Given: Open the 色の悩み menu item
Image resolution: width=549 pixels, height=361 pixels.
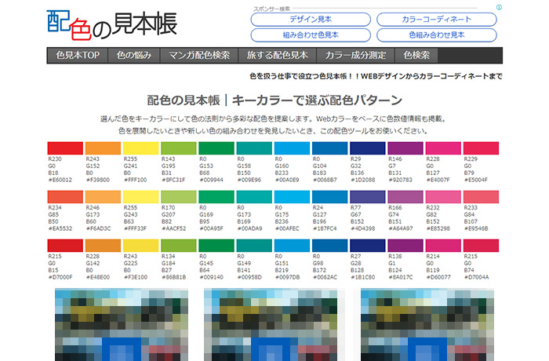Looking at the screenshot, I should (134, 56).
